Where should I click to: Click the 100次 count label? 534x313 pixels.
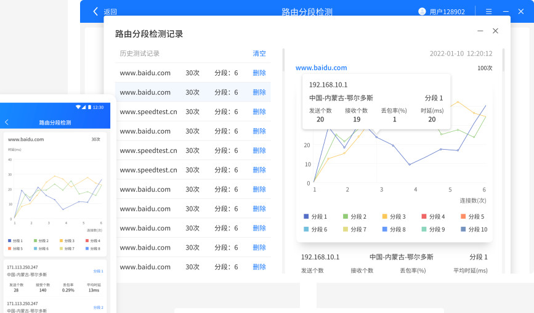[485, 68]
